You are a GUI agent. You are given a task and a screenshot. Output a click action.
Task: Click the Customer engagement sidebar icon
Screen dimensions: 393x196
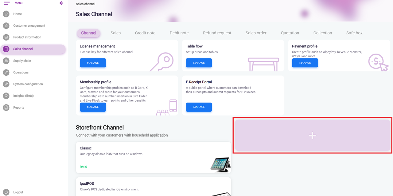(6, 26)
